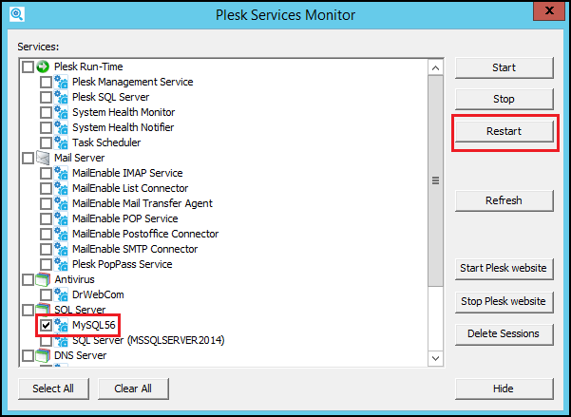Viewport: 571px width, 417px height.
Task: Click the DNS Server group icon
Action: 43,355
